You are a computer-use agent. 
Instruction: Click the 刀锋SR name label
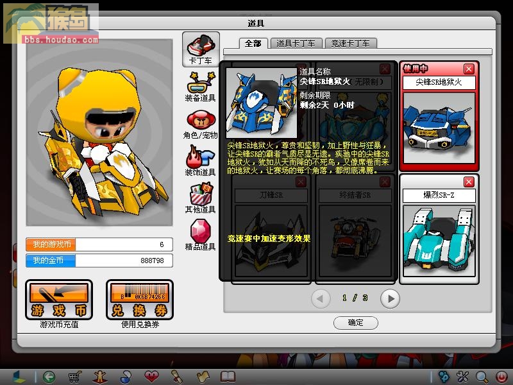click(x=271, y=196)
